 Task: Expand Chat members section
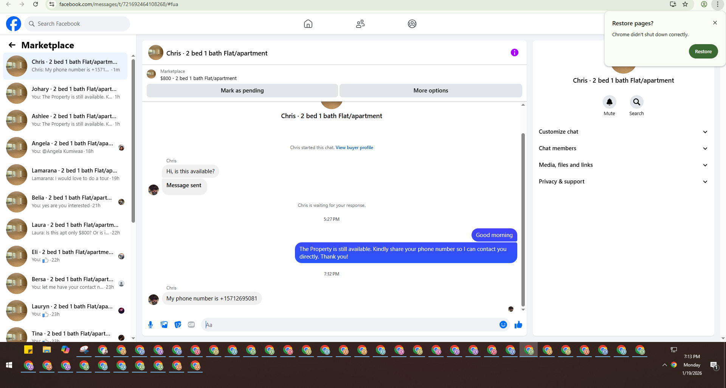623,148
